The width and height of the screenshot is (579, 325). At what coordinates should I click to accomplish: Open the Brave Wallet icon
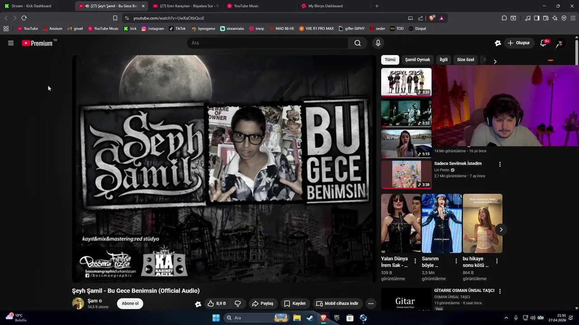coord(546,18)
